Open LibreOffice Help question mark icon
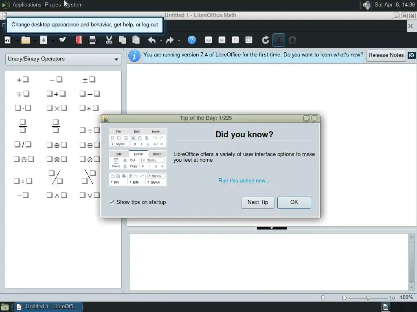 (x=192, y=40)
